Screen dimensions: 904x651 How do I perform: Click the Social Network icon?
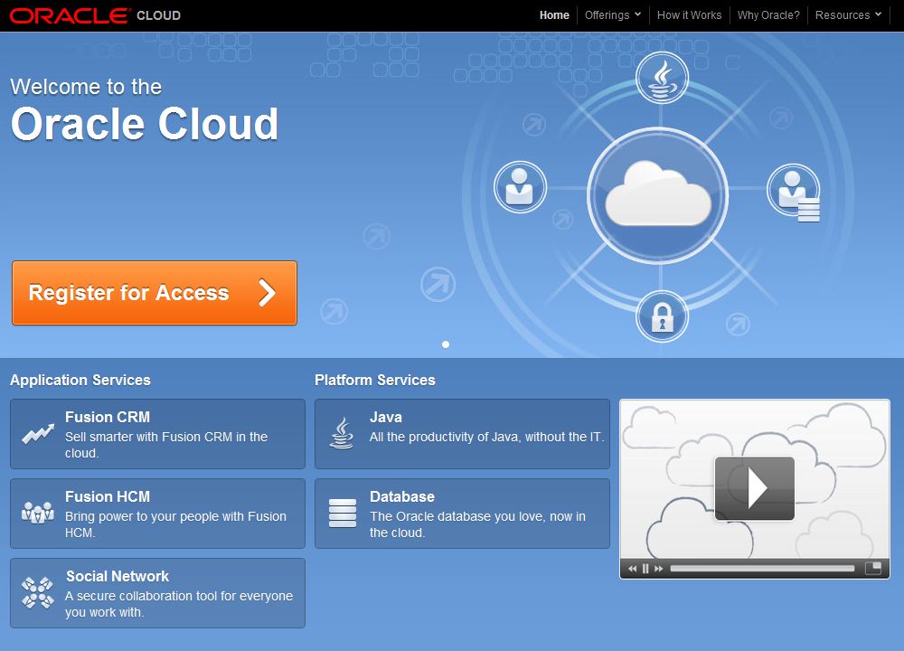[38, 593]
